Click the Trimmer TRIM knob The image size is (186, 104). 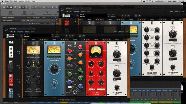(54, 69)
